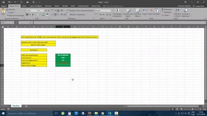Click the borders grid icon
This screenshot has height=116, width=207.
coord(38,15)
